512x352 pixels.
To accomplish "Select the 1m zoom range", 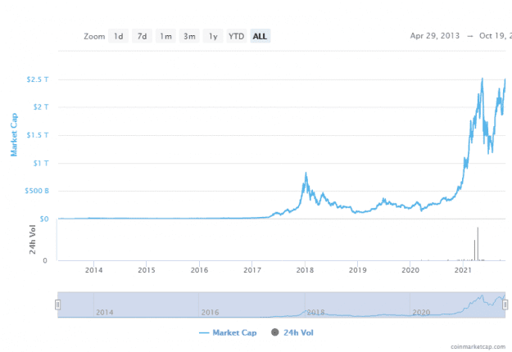I will 165,36.
